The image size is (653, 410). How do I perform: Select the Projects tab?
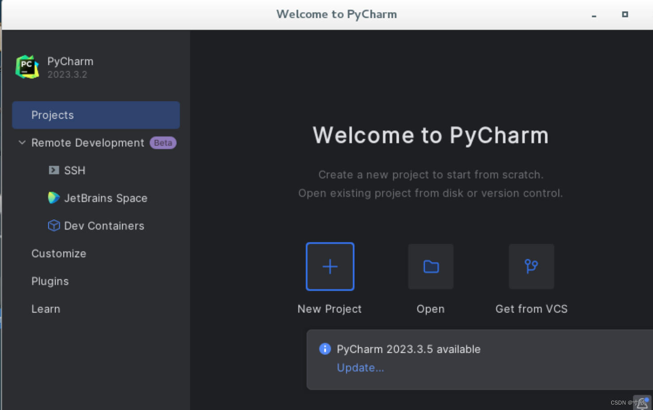[96, 115]
